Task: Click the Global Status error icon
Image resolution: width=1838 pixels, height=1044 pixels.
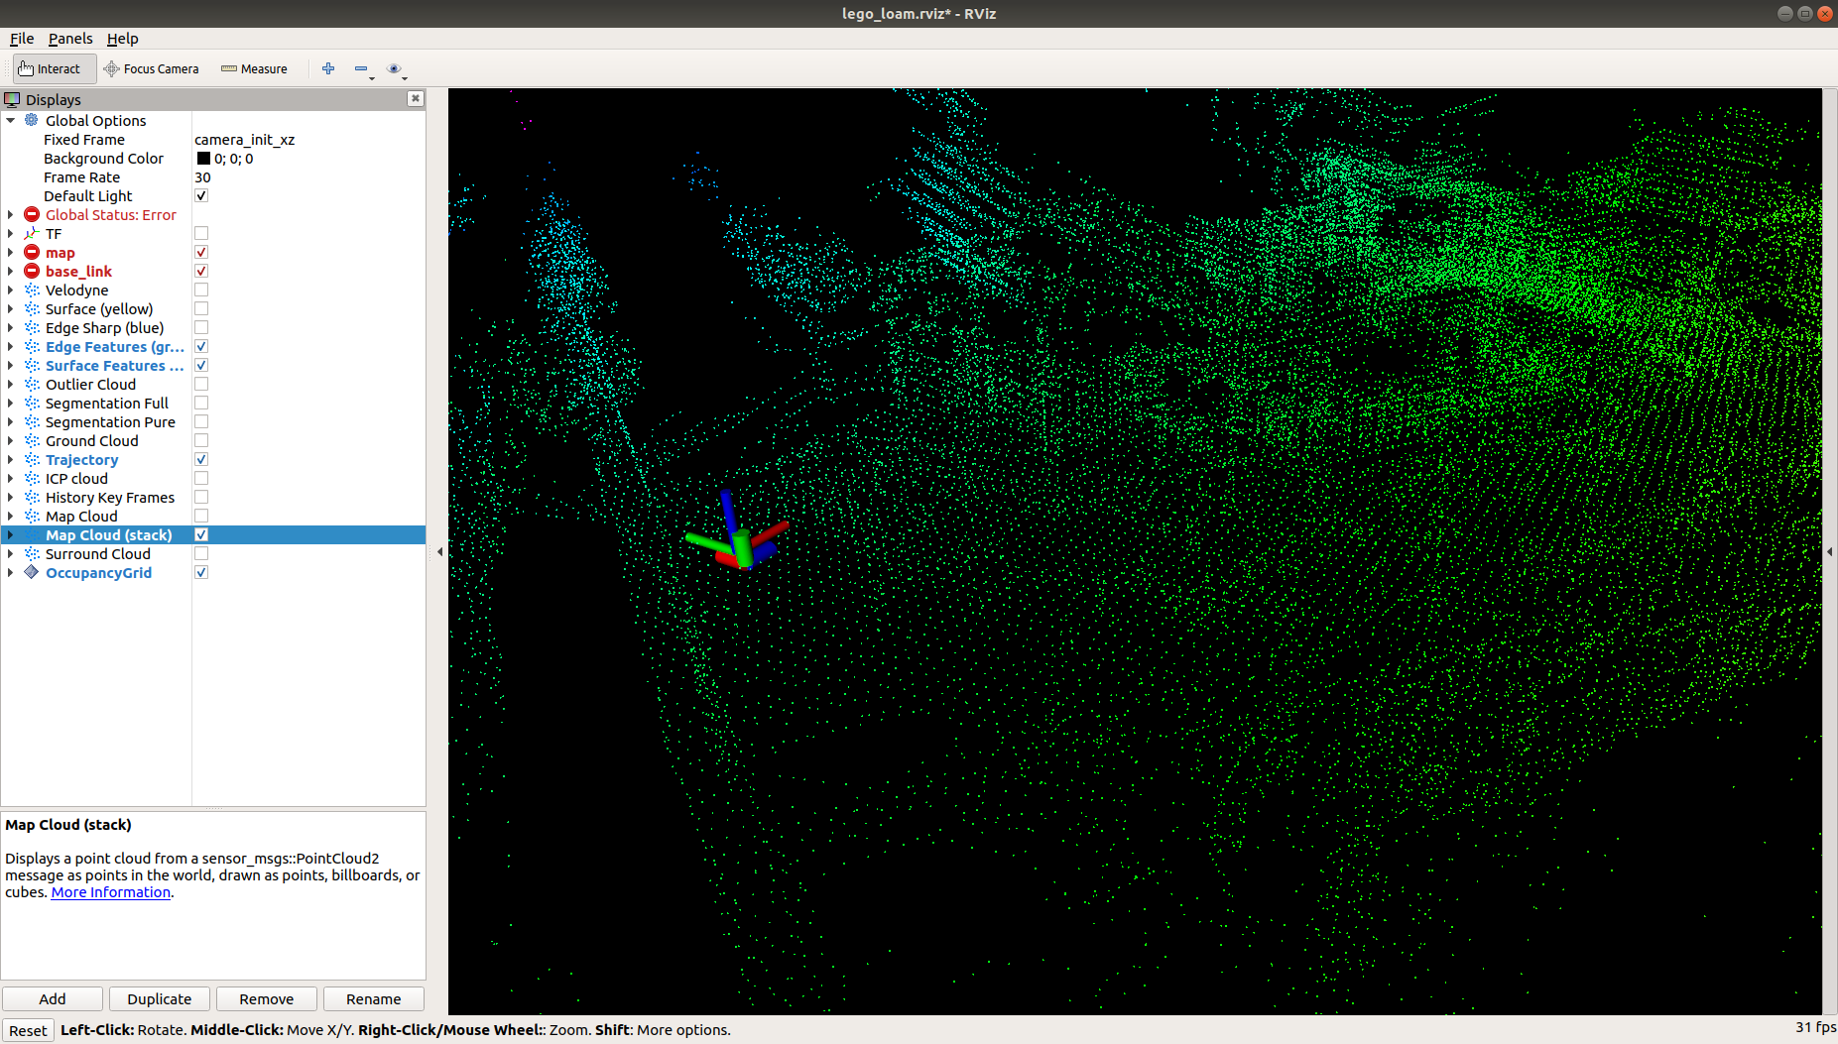Action: point(32,214)
